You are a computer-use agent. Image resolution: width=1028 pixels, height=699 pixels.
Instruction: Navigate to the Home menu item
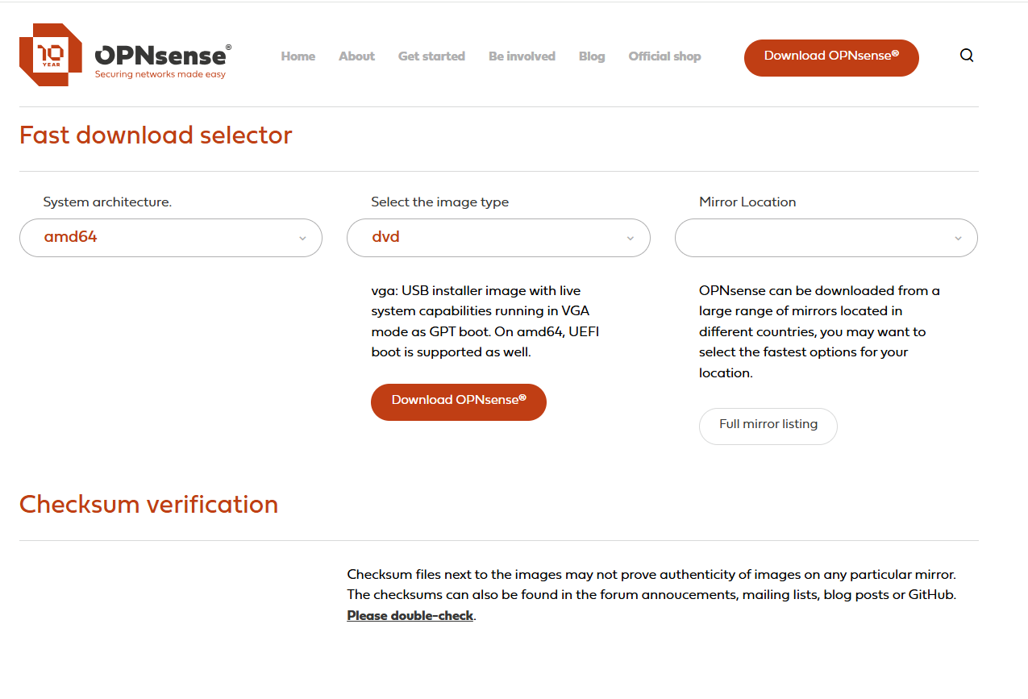point(298,56)
